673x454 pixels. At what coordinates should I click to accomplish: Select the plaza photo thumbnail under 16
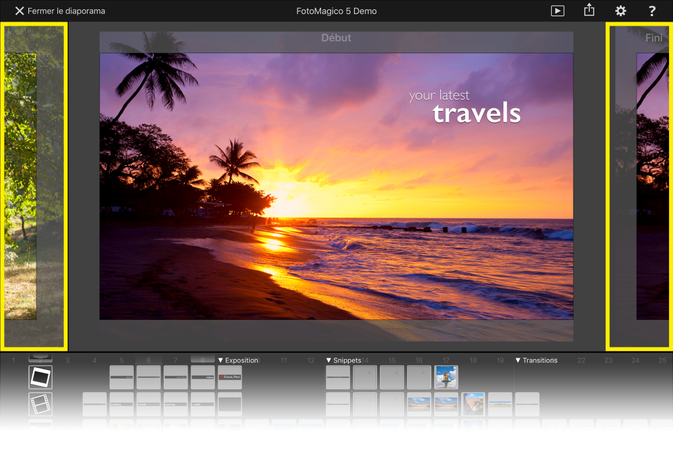tap(419, 403)
